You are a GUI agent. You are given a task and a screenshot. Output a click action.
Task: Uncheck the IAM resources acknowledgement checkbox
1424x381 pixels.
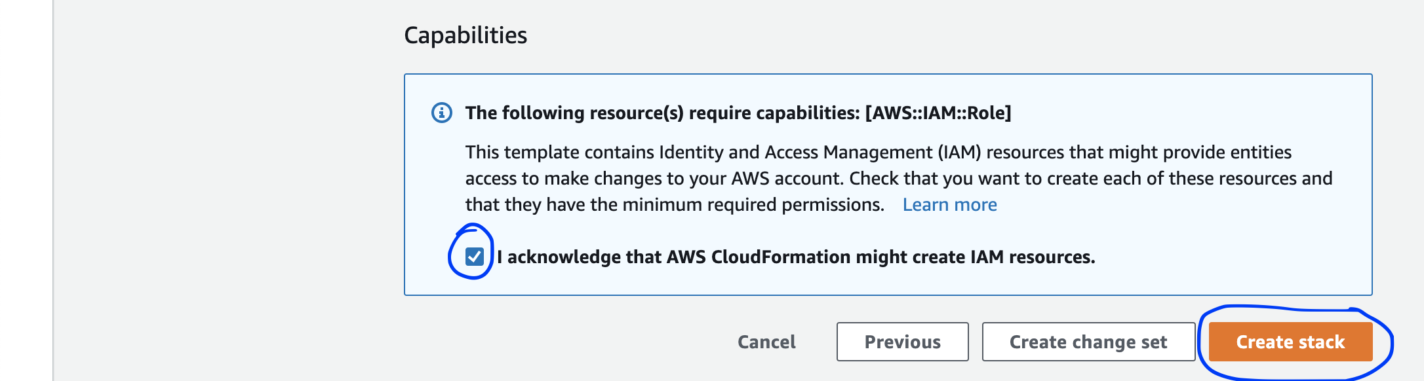(475, 257)
